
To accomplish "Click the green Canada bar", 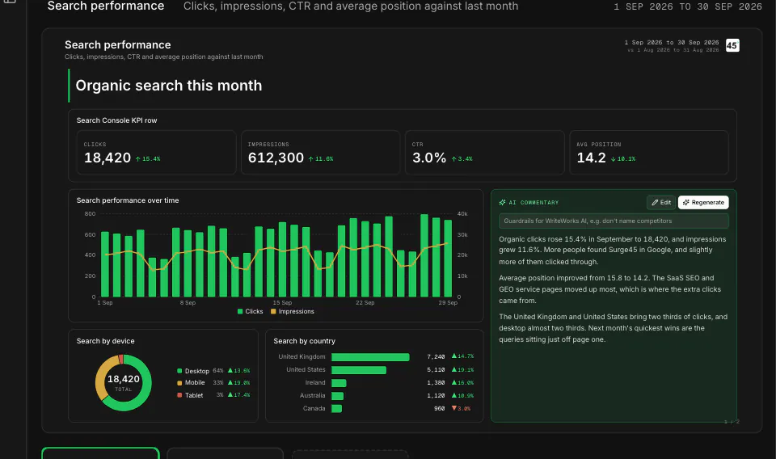I will point(336,409).
